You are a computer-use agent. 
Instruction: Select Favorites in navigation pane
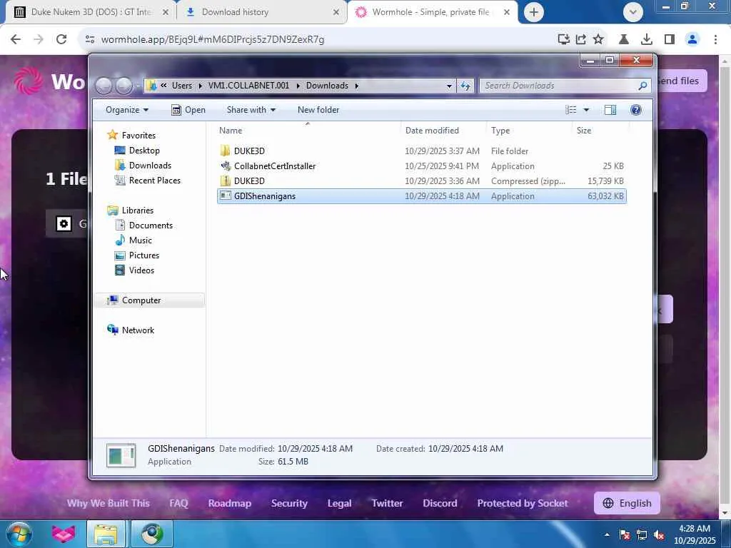click(x=138, y=135)
